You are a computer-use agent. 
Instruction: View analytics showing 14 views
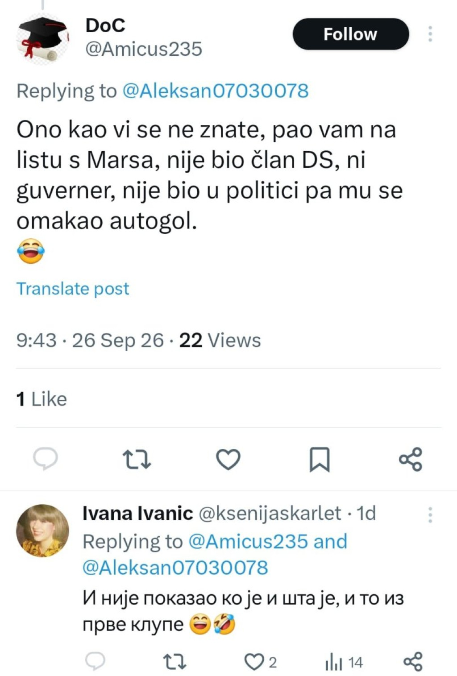[344, 662]
